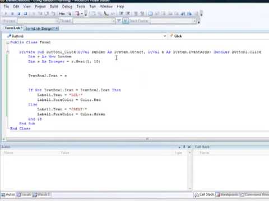The width and height of the screenshot is (269, 201).
Task: Toggle a bookmark with the bookmark icon
Action: pos(150,13)
